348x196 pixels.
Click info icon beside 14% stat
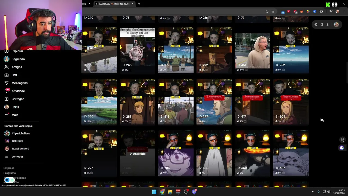[x=246, y=70]
